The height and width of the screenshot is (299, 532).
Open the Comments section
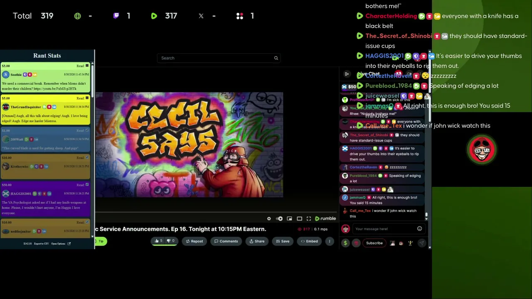click(226, 241)
